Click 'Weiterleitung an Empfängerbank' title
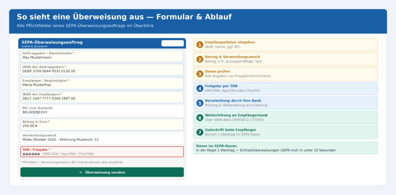Image resolution: width=396 pixels, height=195 pixels. pyautogui.click(x=236, y=115)
